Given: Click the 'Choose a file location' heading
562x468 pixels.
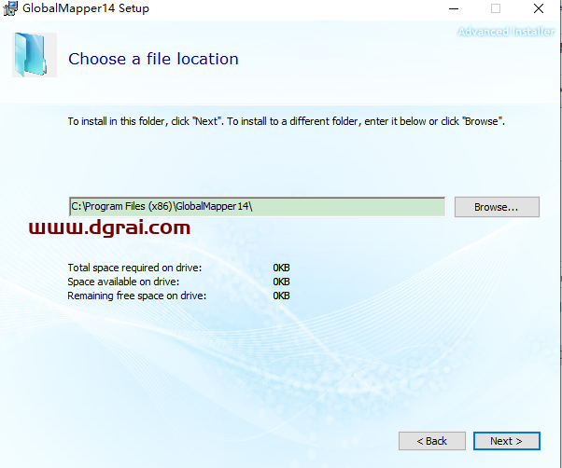Looking at the screenshot, I should point(153,59).
